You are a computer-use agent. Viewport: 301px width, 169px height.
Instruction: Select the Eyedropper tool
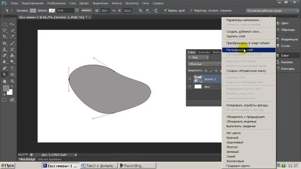12,37
